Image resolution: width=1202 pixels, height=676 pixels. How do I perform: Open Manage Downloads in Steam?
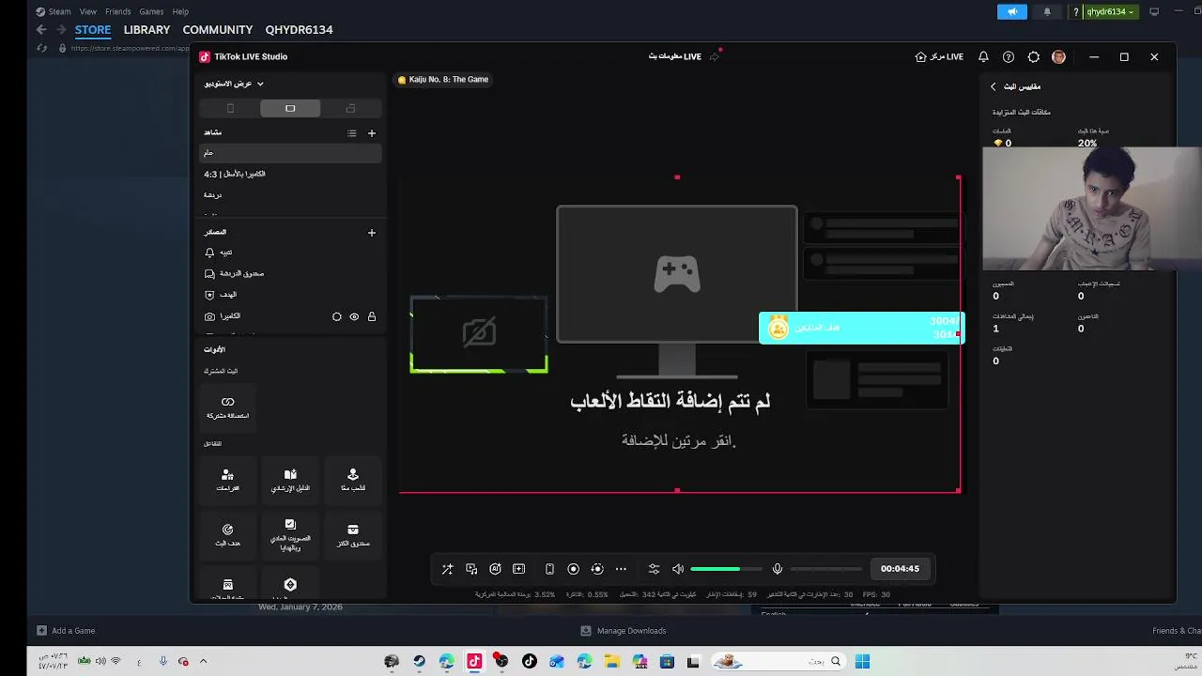click(624, 631)
